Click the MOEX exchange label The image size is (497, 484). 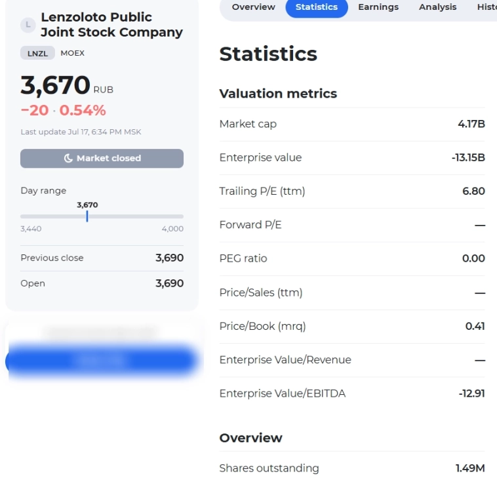[x=72, y=53]
